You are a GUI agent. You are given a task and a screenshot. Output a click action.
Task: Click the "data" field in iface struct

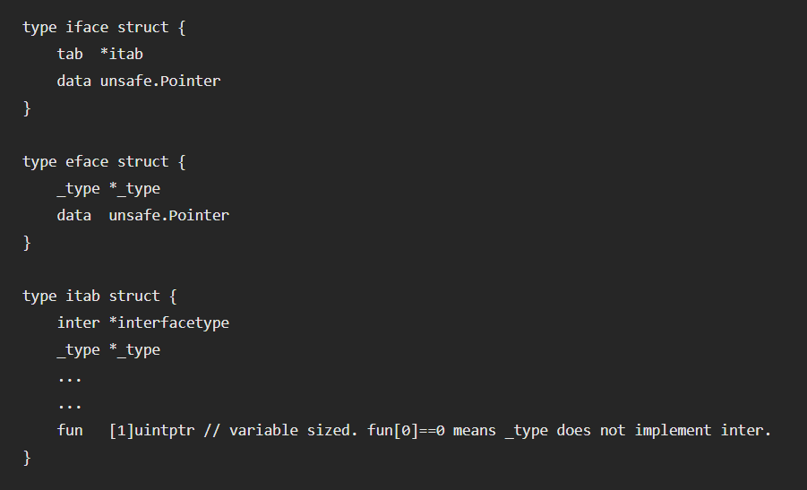pos(74,81)
